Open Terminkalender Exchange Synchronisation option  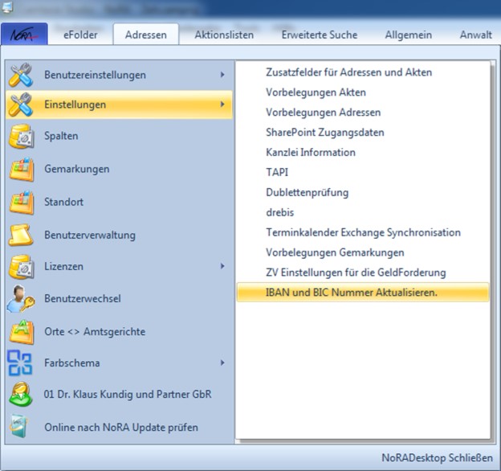[x=363, y=232]
